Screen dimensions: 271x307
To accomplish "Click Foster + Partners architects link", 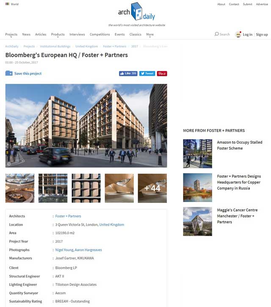I will [68, 216].
